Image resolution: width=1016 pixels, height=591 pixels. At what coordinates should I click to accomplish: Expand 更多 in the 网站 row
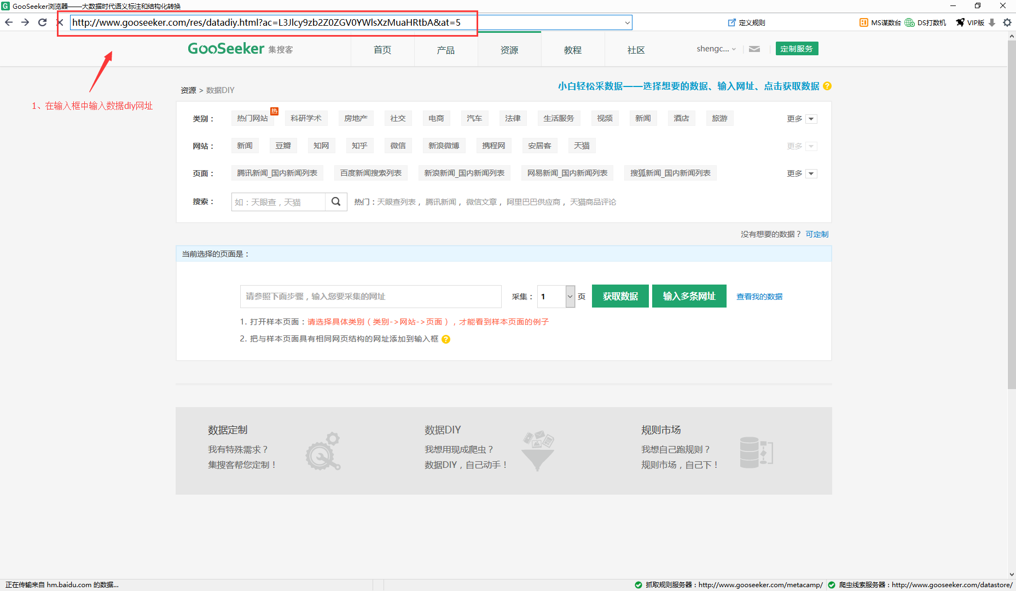coord(802,146)
